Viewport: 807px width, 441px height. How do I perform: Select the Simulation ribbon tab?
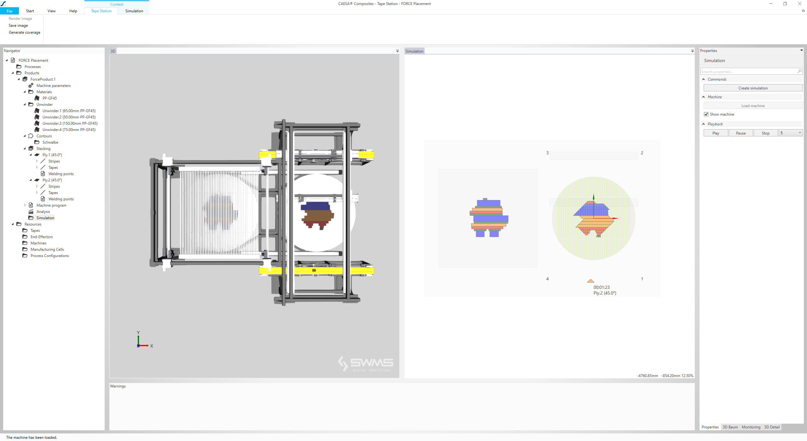pyautogui.click(x=134, y=11)
